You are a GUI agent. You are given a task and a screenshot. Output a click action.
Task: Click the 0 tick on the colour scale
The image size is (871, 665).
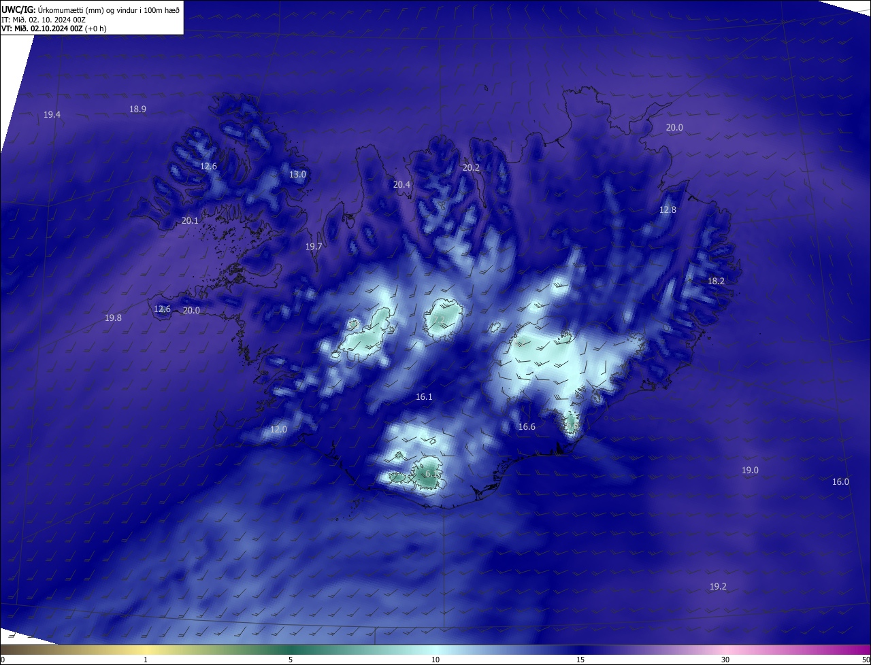pos(3,660)
